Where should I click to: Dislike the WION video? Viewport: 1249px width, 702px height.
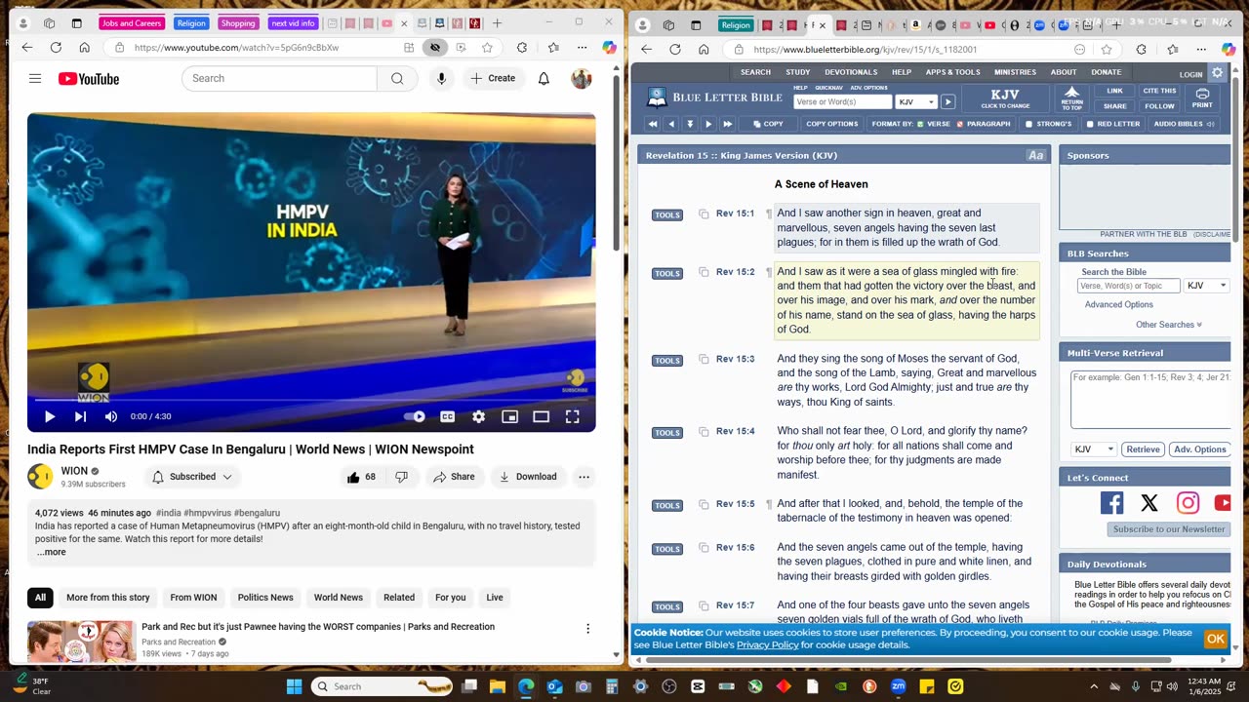(401, 477)
